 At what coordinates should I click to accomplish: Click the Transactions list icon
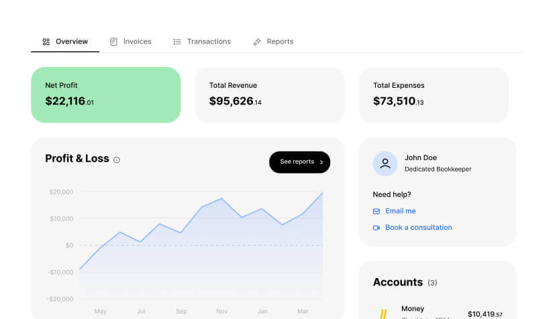(x=177, y=42)
